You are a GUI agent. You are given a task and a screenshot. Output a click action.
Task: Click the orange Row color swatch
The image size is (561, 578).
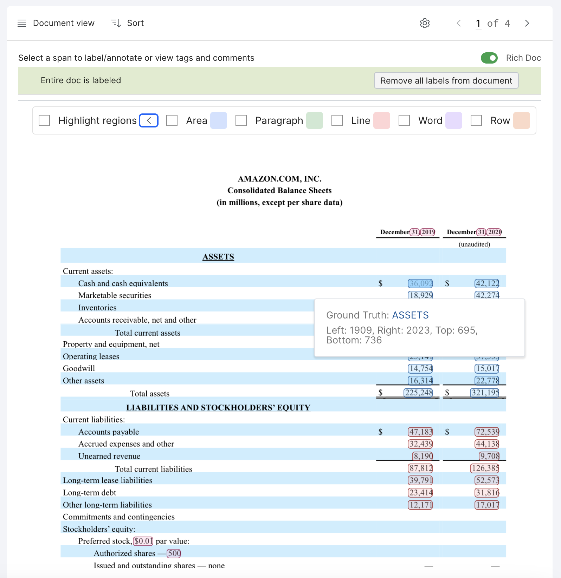tap(522, 120)
